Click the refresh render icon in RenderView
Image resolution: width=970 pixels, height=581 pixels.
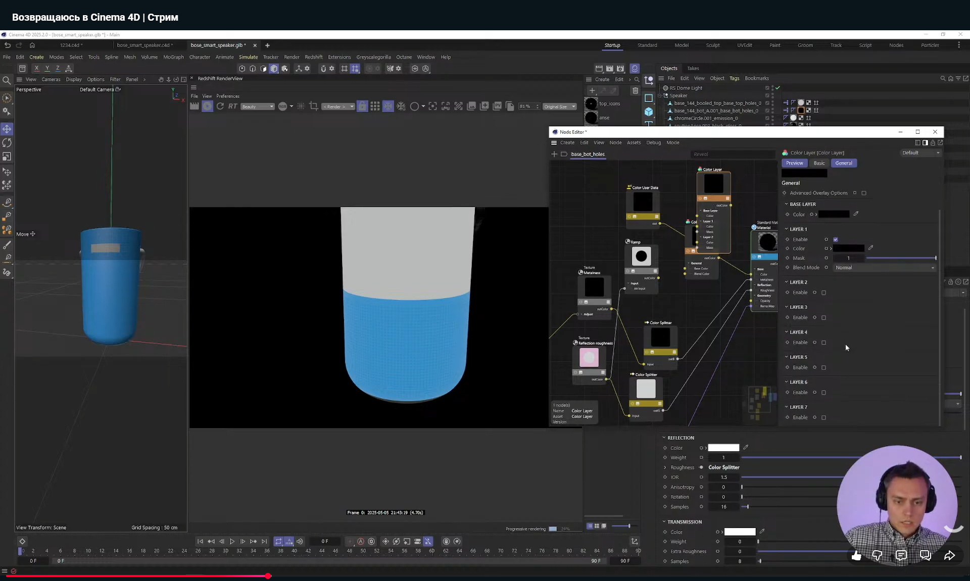pos(220,106)
